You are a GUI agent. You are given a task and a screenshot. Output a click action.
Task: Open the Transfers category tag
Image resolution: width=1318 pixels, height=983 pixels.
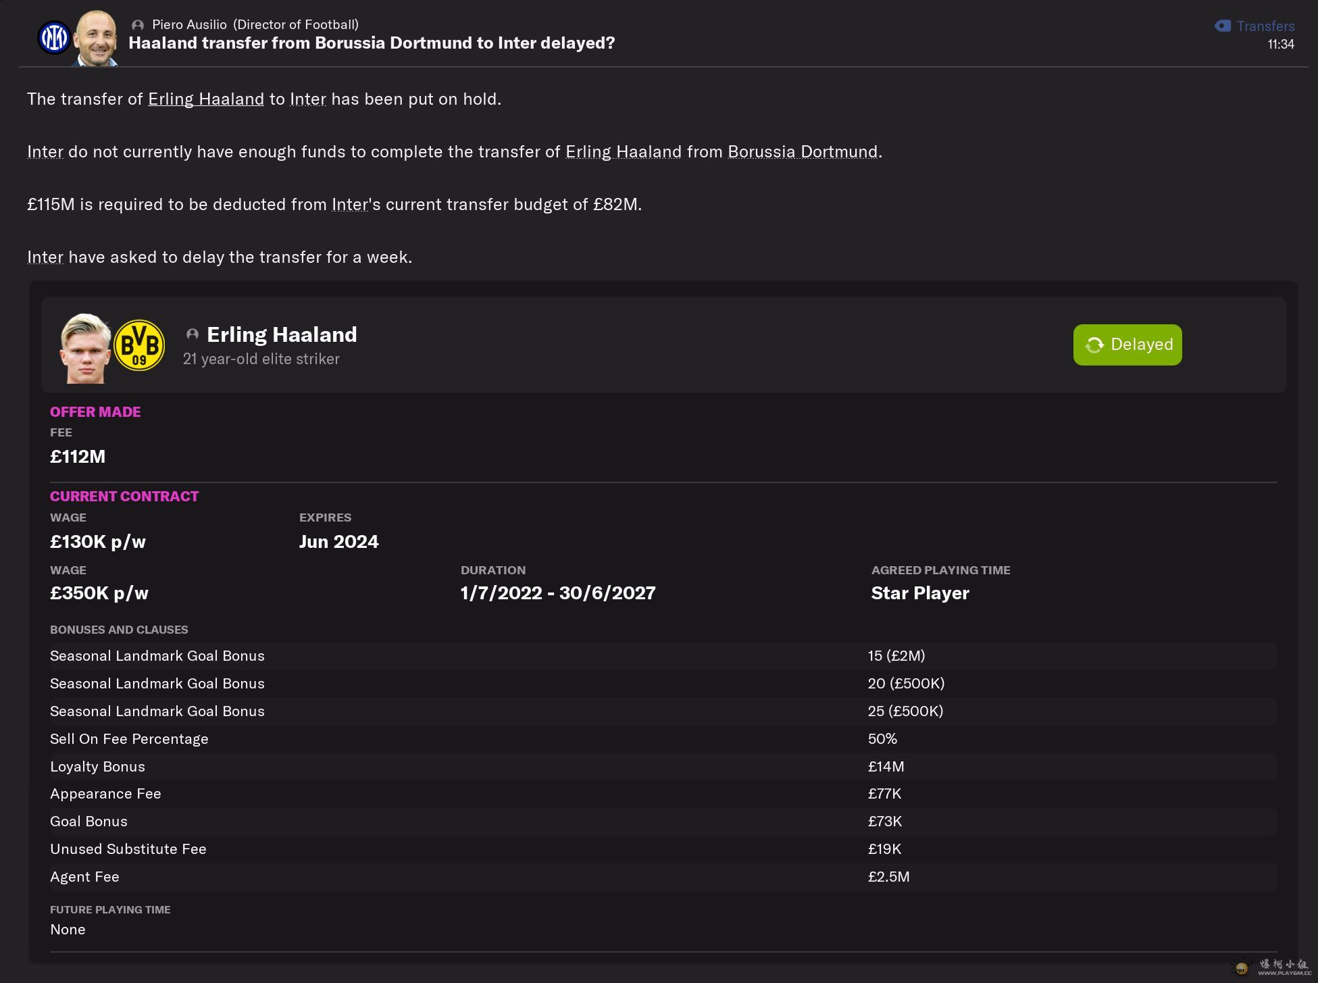coord(1254,26)
